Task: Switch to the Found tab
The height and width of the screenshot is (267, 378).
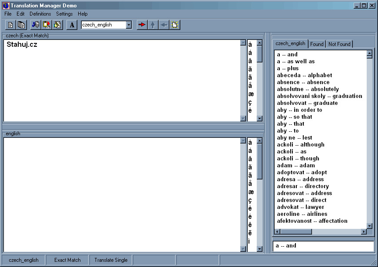Action: click(317, 44)
